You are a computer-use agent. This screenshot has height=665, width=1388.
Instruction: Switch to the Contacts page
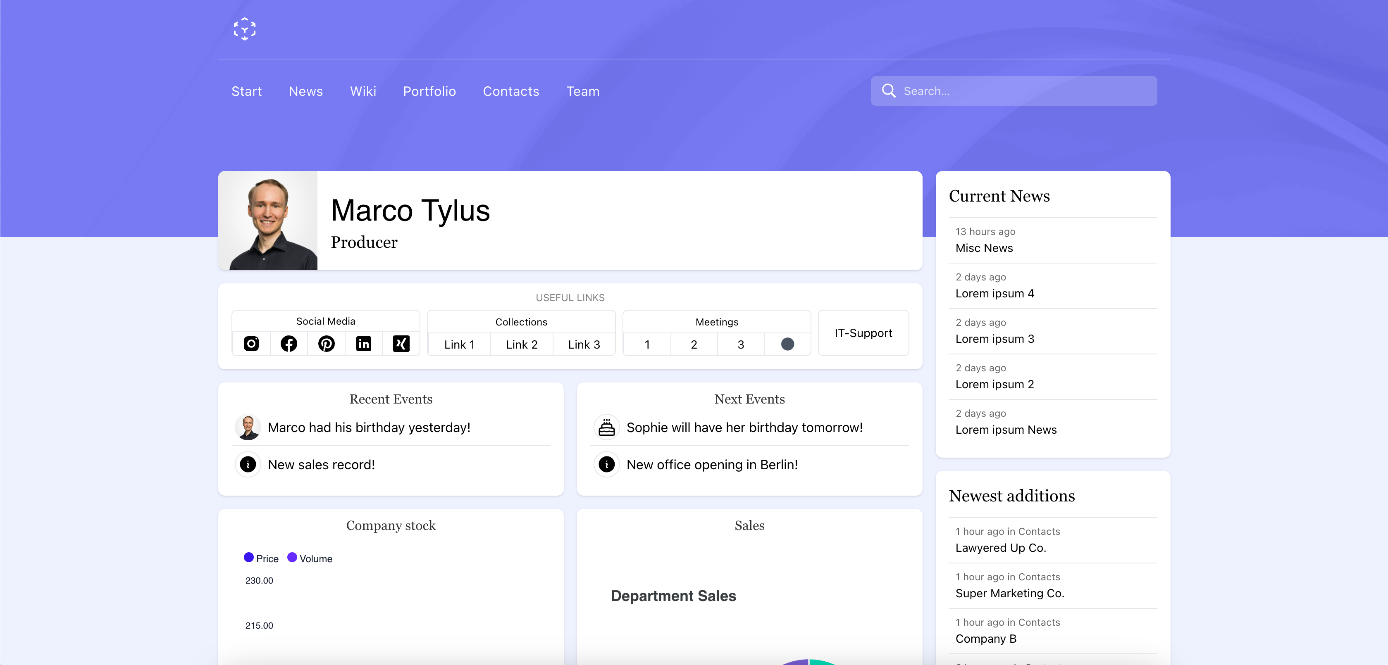(x=511, y=91)
